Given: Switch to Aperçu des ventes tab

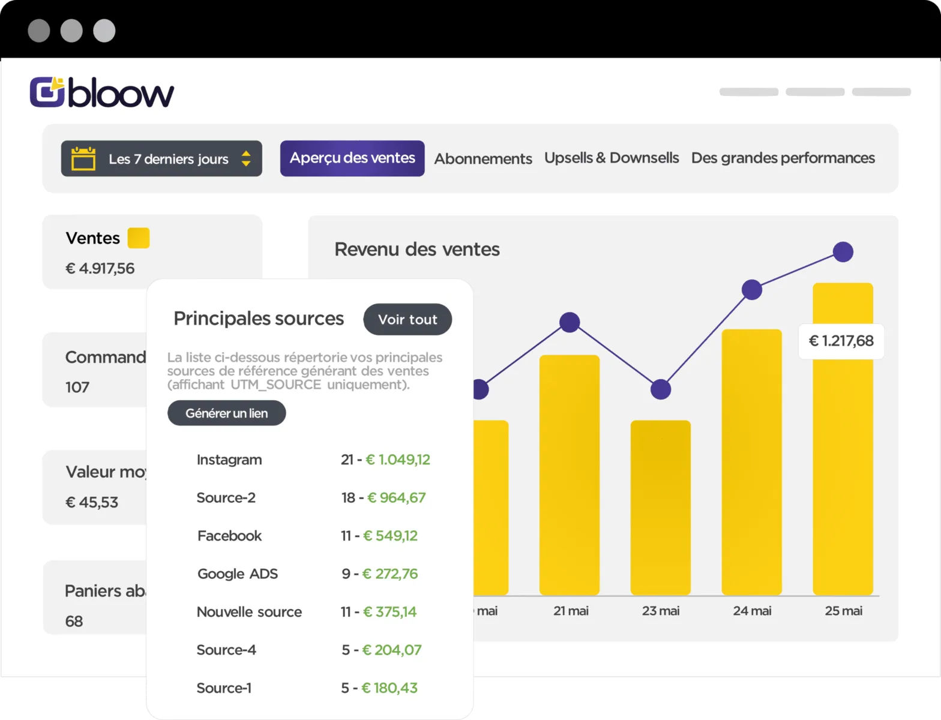Looking at the screenshot, I should coord(352,158).
